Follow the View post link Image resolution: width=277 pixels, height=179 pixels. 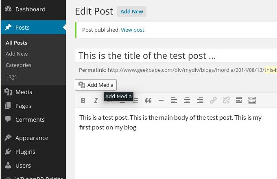point(133,30)
